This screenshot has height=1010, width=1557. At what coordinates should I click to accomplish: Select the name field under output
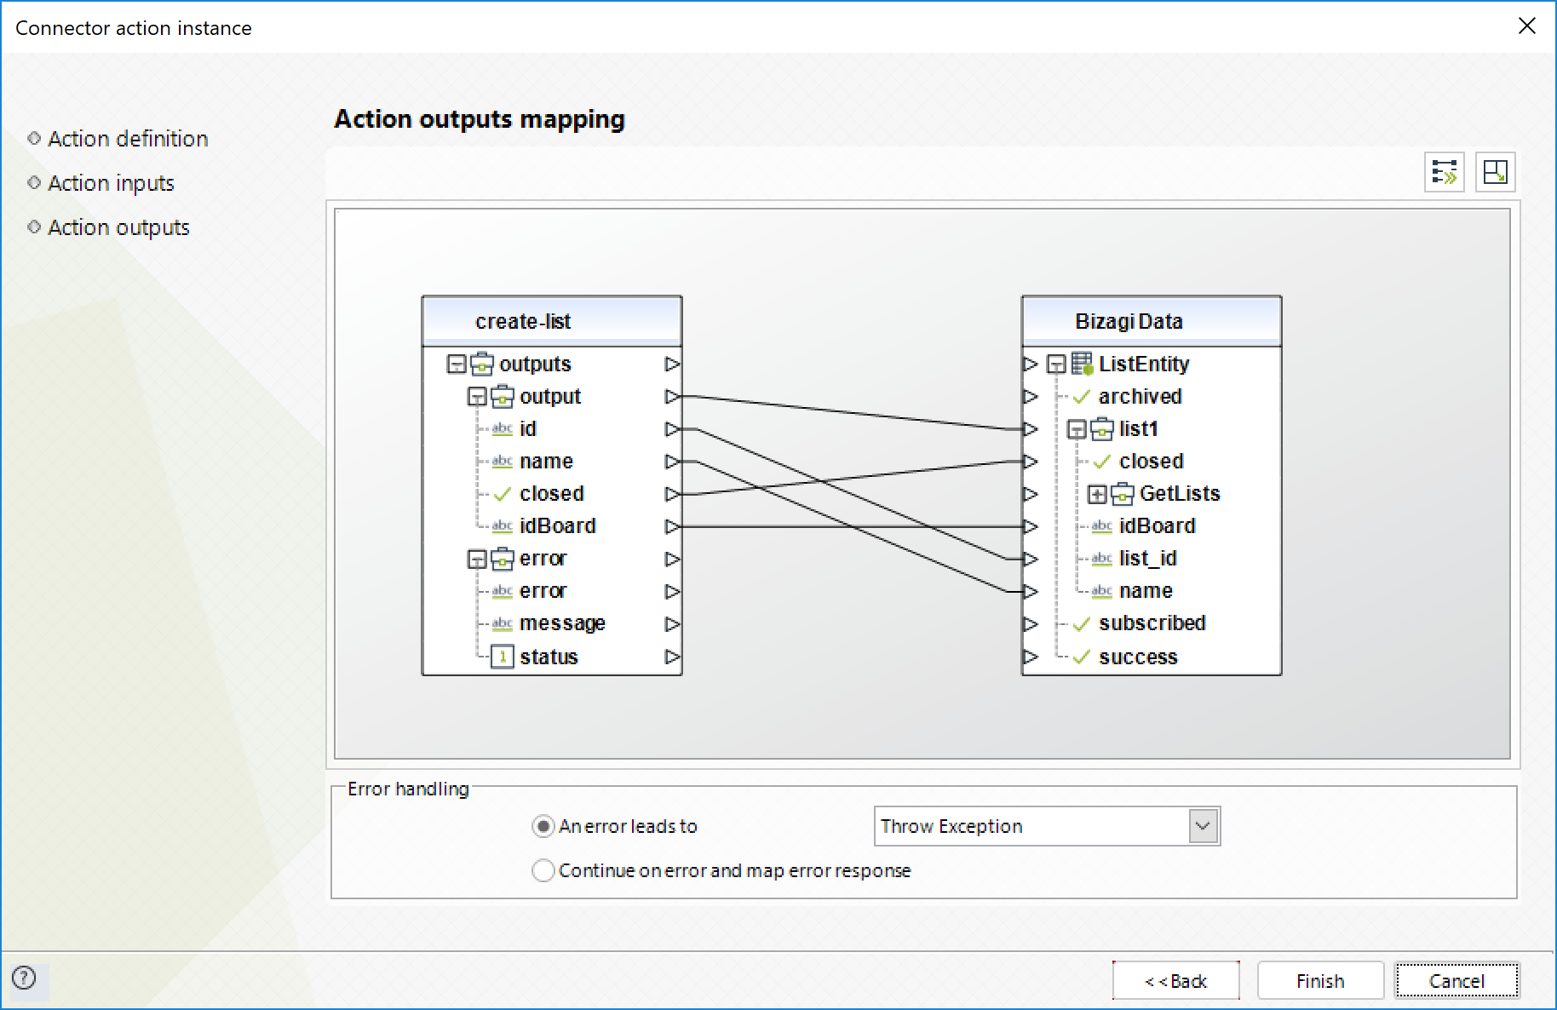coord(546,462)
